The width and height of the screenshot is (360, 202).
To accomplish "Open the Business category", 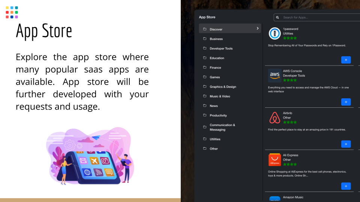I will [x=216, y=39].
